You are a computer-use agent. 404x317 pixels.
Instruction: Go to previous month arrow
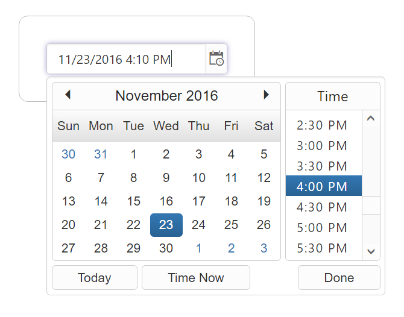click(68, 95)
